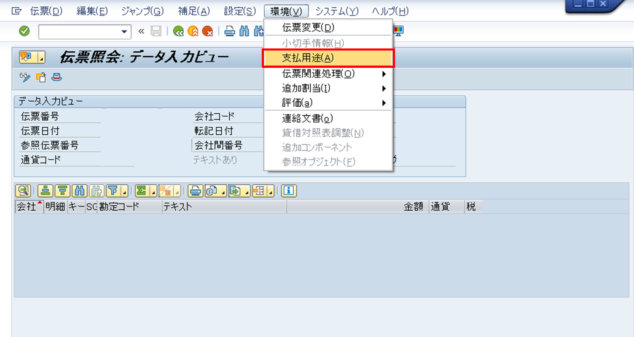Select the sort ascending icon
634x337 pixels.
[45, 190]
